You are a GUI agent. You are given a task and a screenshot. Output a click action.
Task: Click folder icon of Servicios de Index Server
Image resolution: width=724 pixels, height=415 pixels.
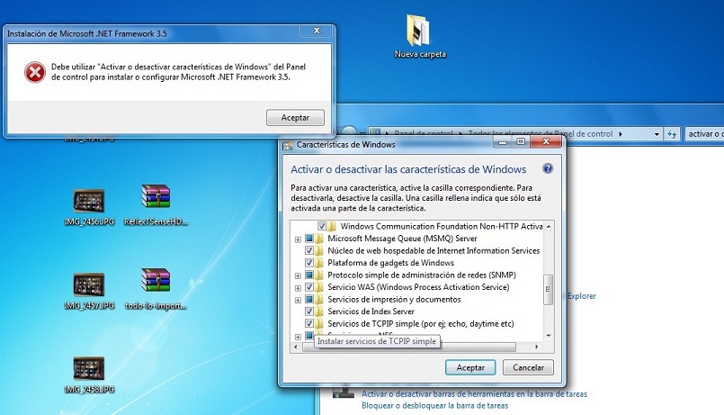319,311
